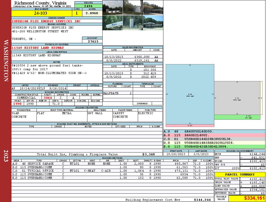Click heated square feet value 3064
The width and height of the screenshot is (266, 202).
(x=48, y=98)
